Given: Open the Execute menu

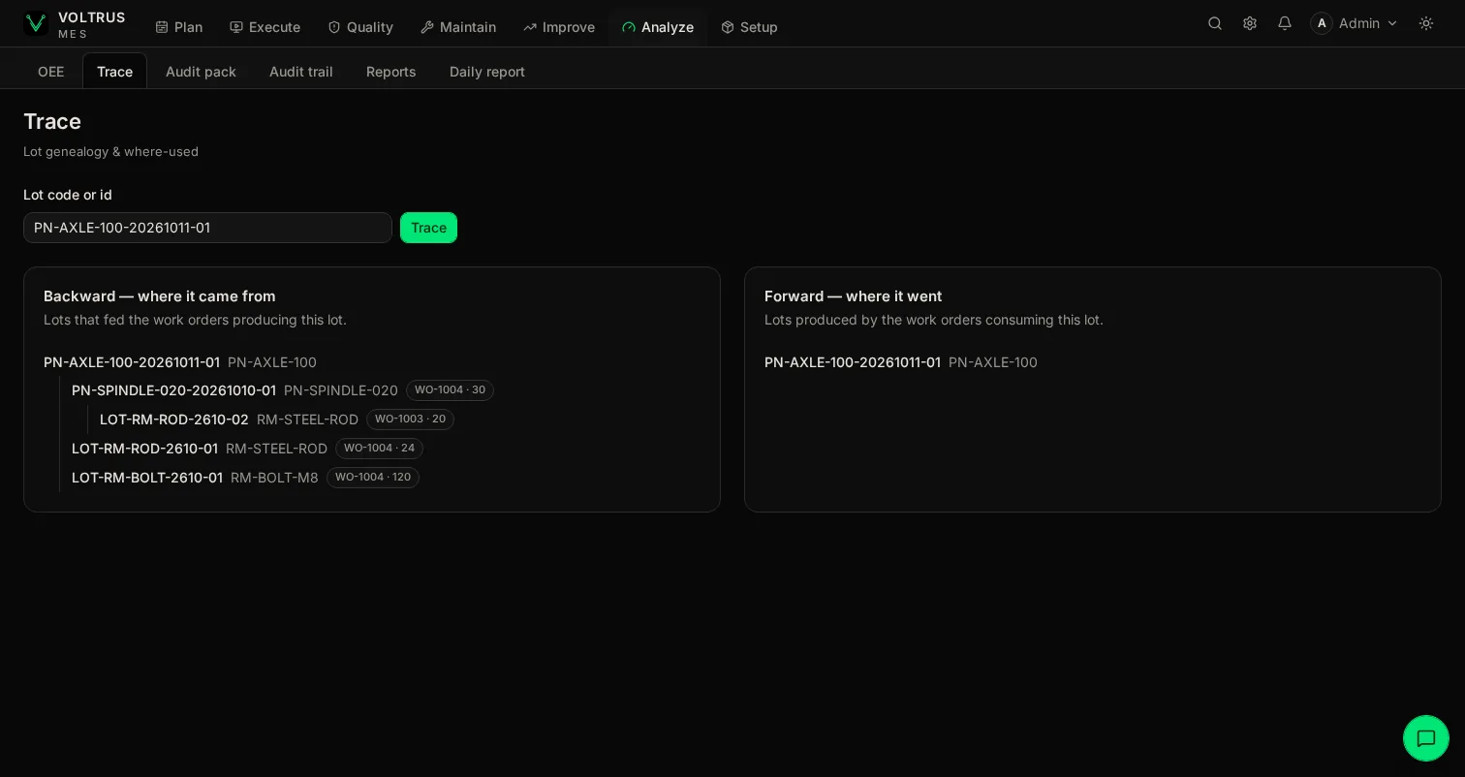Looking at the screenshot, I should (265, 27).
